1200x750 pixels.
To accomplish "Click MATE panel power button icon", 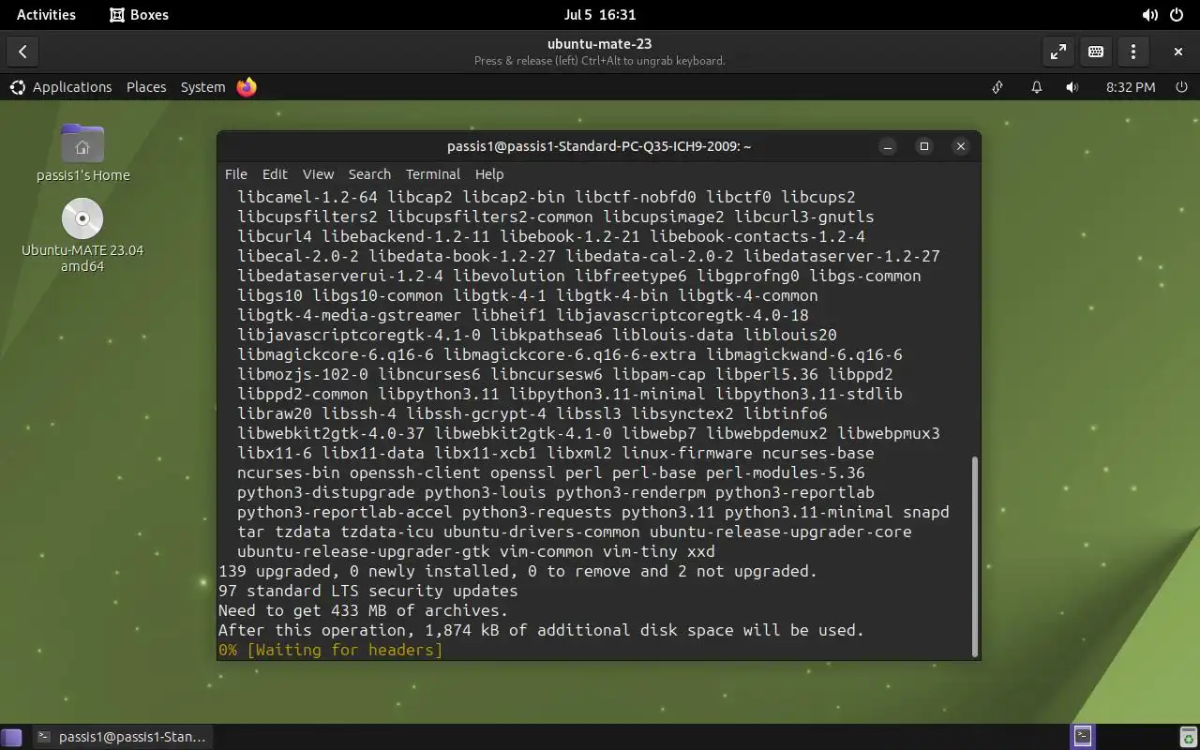I will pyautogui.click(x=1181, y=87).
